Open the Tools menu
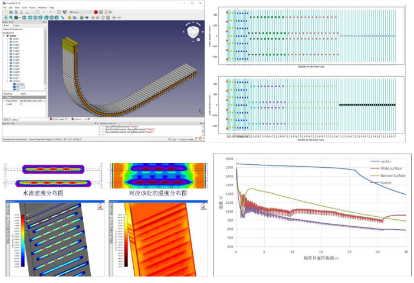Image resolution: width=414 pixels, height=283 pixels. (x=24, y=8)
